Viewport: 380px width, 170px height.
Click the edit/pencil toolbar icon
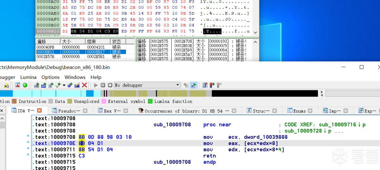click(x=77, y=85)
